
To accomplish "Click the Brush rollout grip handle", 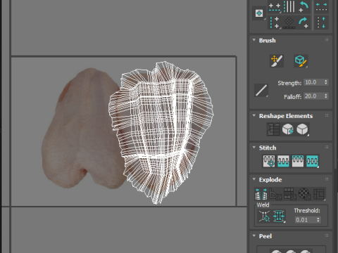I will (x=327, y=40).
